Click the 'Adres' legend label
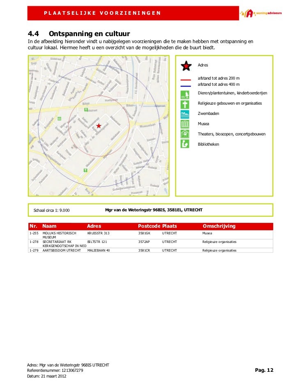Viewport: 299px width, 387px height. pyautogui.click(x=203, y=65)
